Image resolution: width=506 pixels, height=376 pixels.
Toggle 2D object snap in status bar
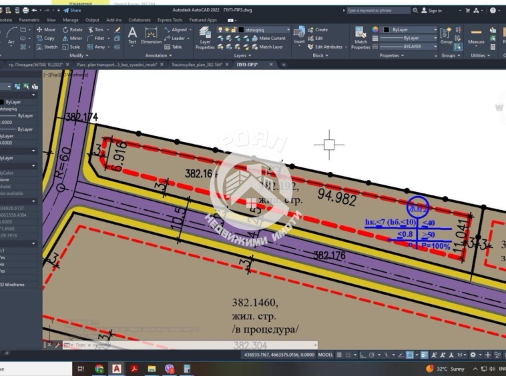[410, 355]
